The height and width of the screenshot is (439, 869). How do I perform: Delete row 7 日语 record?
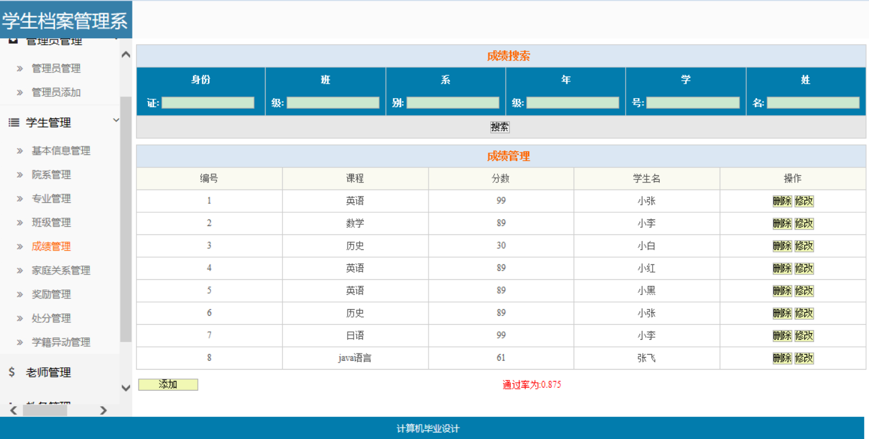point(782,336)
